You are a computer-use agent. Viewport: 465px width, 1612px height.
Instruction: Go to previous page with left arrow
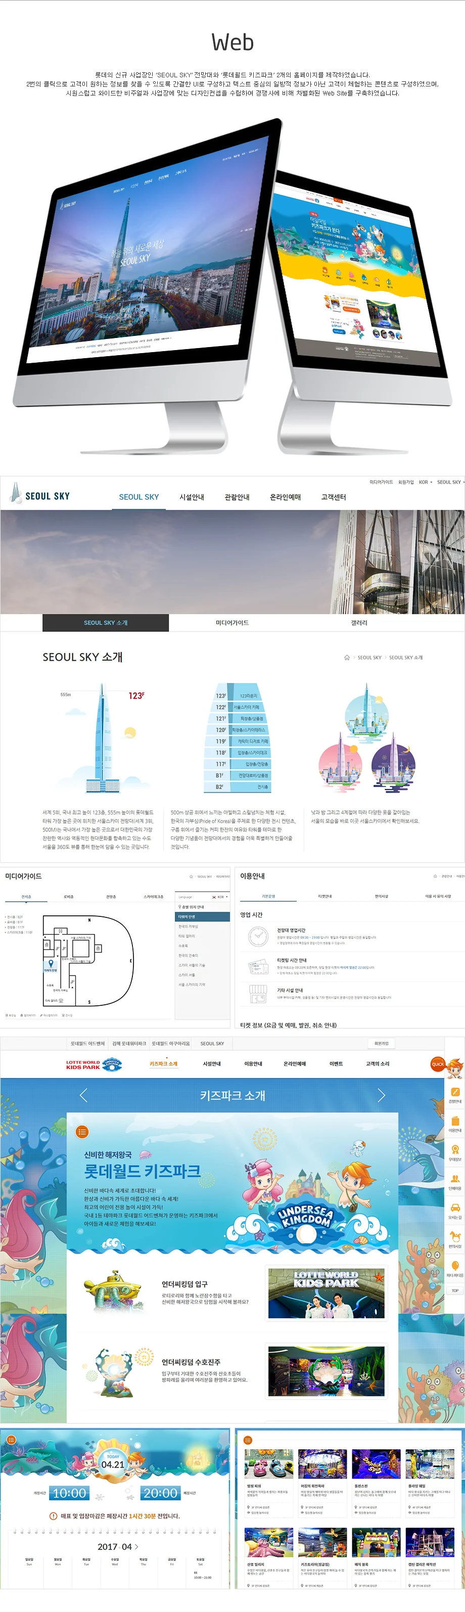[83, 1095]
